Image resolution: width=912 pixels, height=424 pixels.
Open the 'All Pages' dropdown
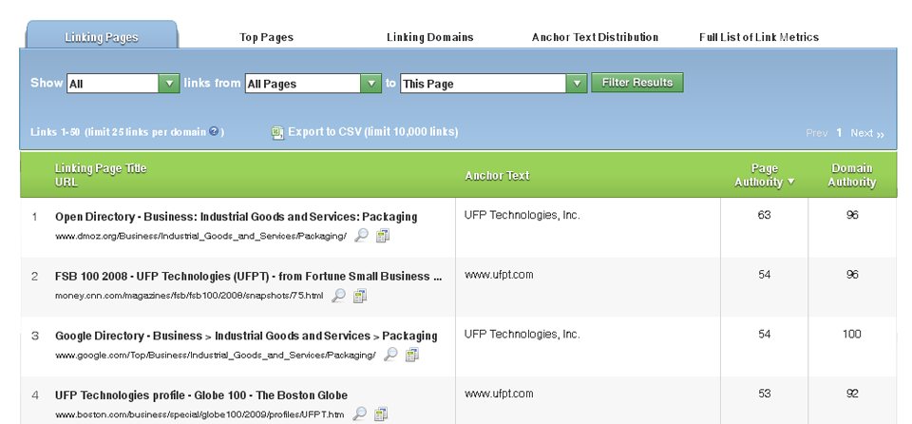pos(313,84)
